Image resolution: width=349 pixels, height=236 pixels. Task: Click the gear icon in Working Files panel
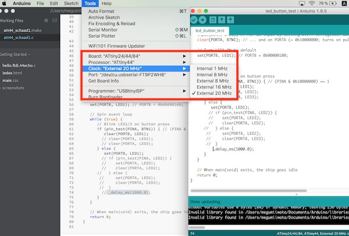click(x=46, y=20)
